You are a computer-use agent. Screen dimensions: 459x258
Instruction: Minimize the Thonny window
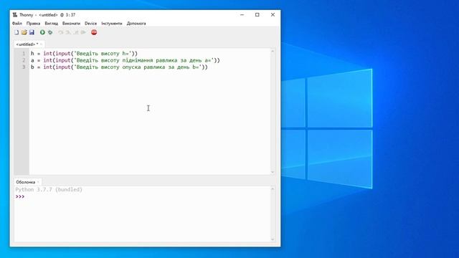click(242, 14)
